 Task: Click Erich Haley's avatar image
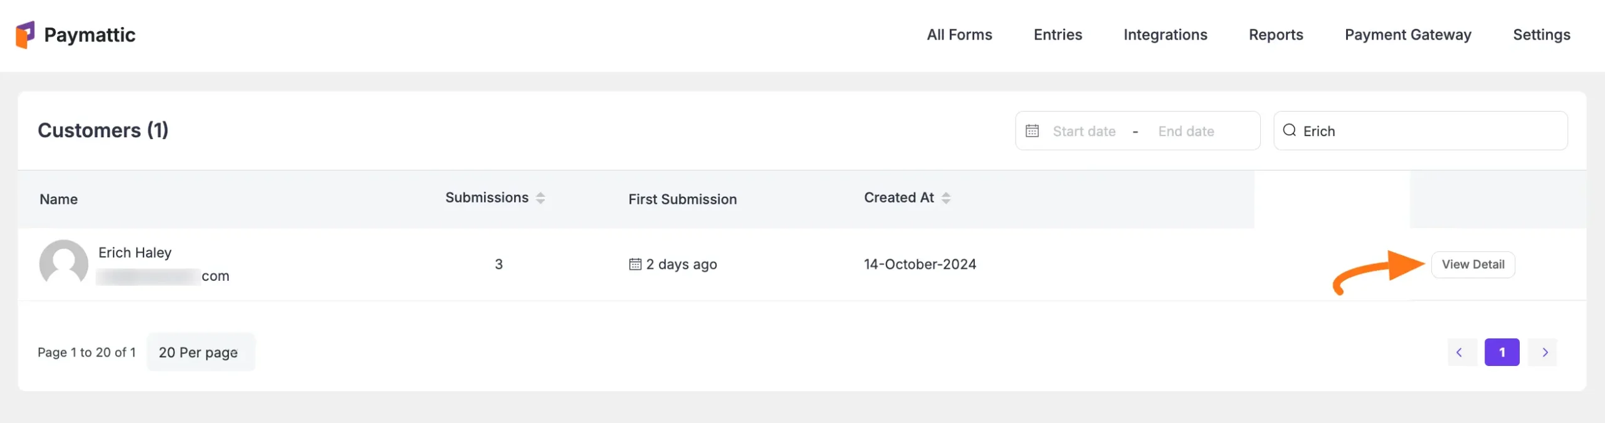tap(63, 264)
